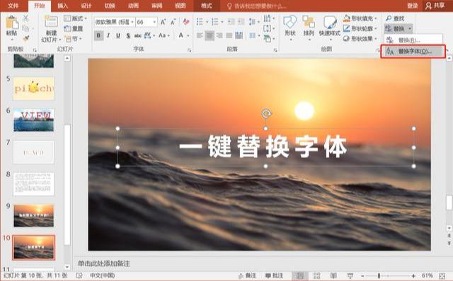The height and width of the screenshot is (281, 453).
Task: Click the notes area 单击此处添加备注
Action: [x=104, y=263]
